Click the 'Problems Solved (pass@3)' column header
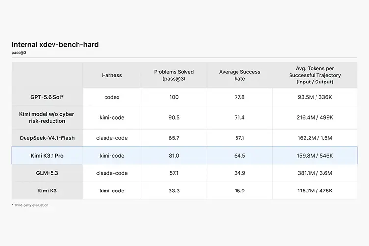The image size is (369, 246). point(174,75)
